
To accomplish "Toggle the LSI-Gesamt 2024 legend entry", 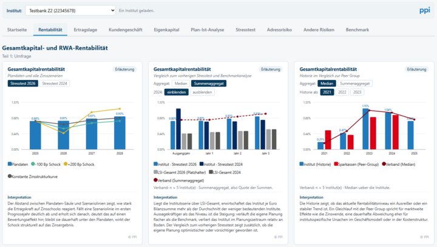I will point(225,173).
